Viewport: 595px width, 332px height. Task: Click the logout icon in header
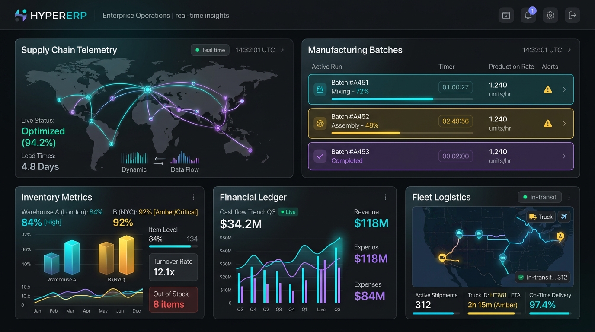pyautogui.click(x=573, y=15)
